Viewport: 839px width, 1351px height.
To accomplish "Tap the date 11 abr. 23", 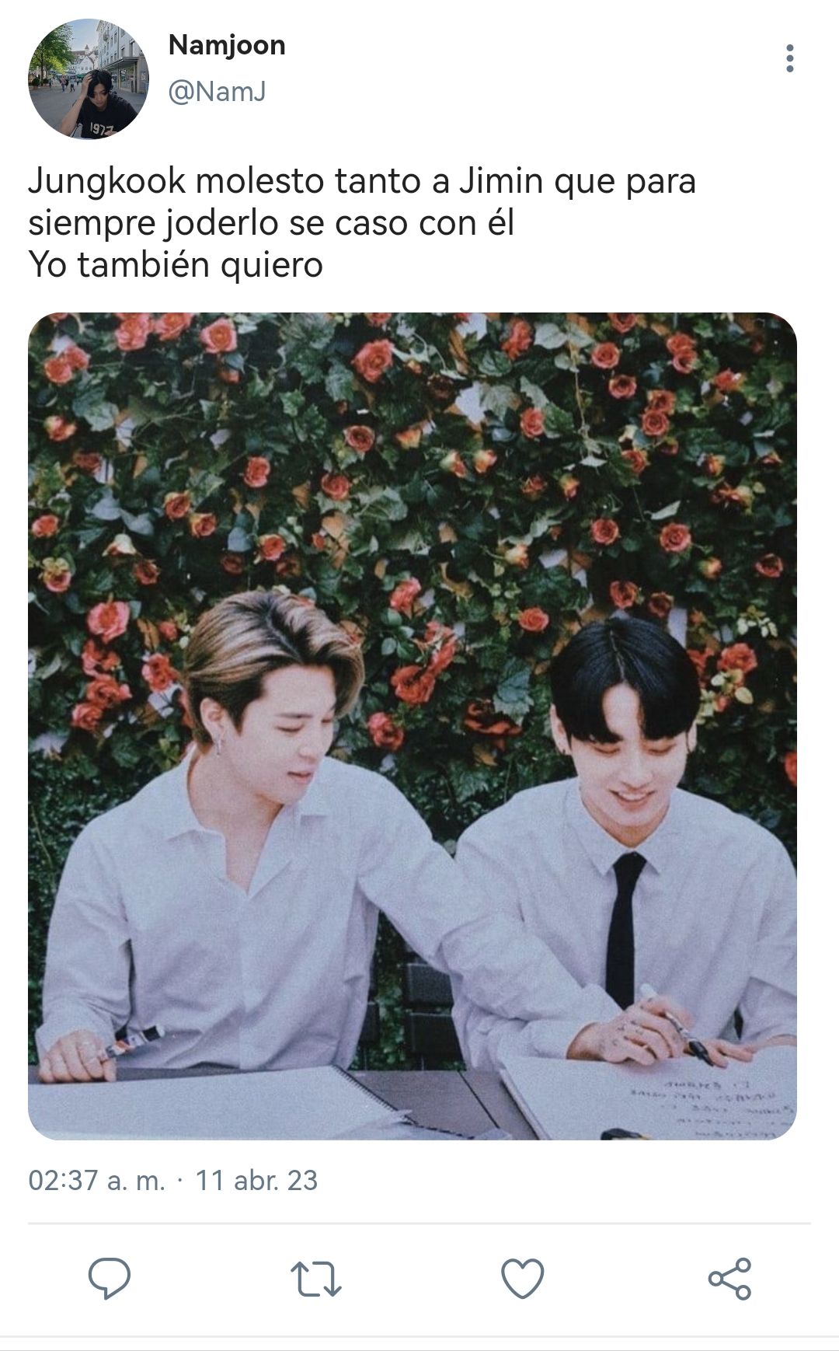I will [256, 1180].
